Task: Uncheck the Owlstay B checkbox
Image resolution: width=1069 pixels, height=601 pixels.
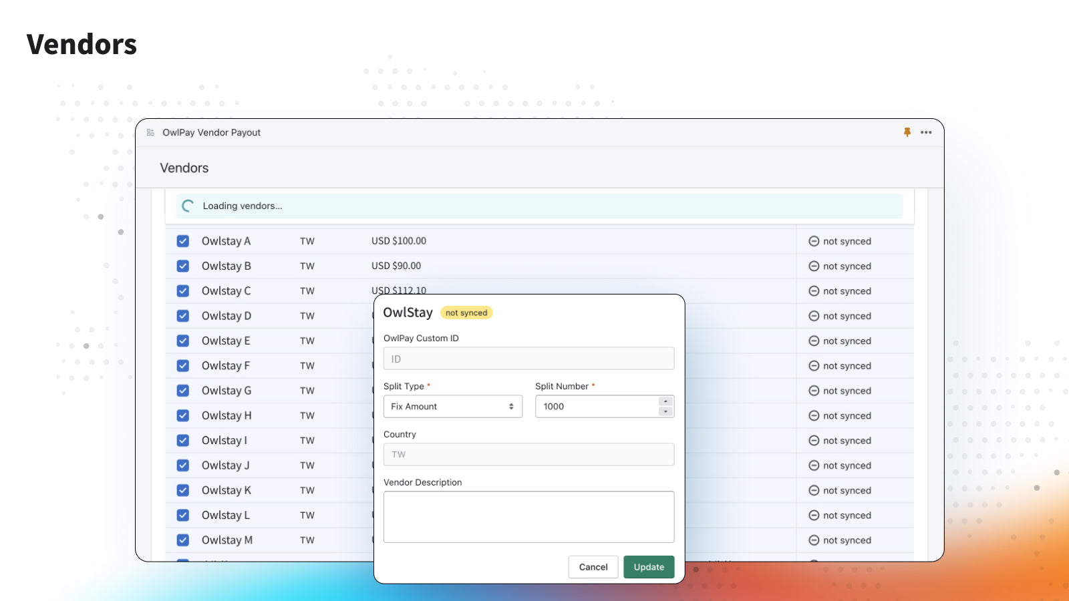Action: point(182,266)
